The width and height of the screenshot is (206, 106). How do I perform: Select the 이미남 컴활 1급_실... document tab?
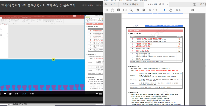[x=156, y=4]
